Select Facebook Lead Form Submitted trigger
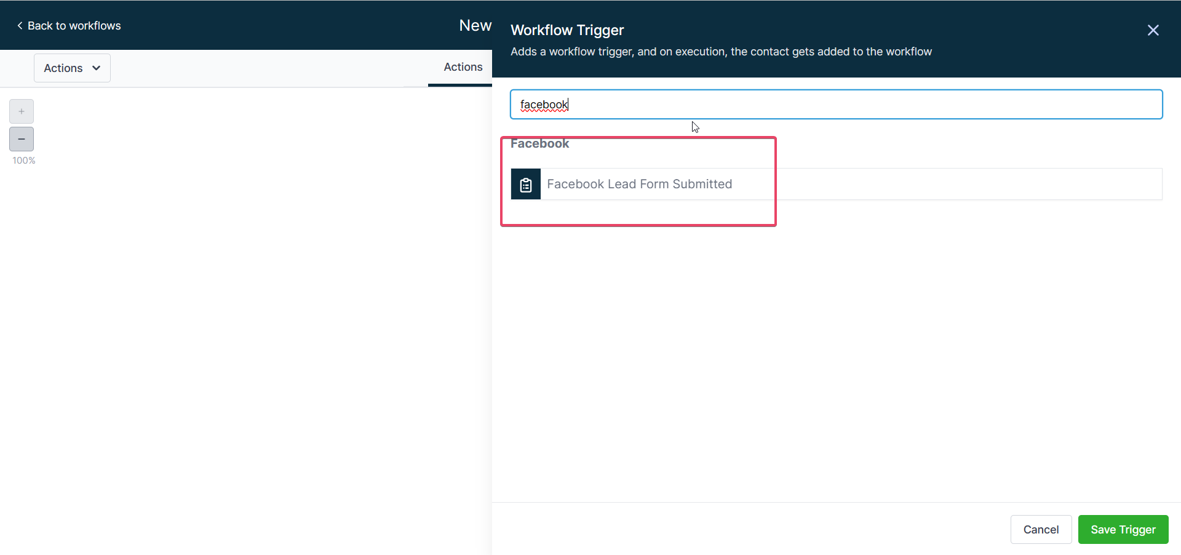Image resolution: width=1181 pixels, height=555 pixels. click(x=837, y=184)
